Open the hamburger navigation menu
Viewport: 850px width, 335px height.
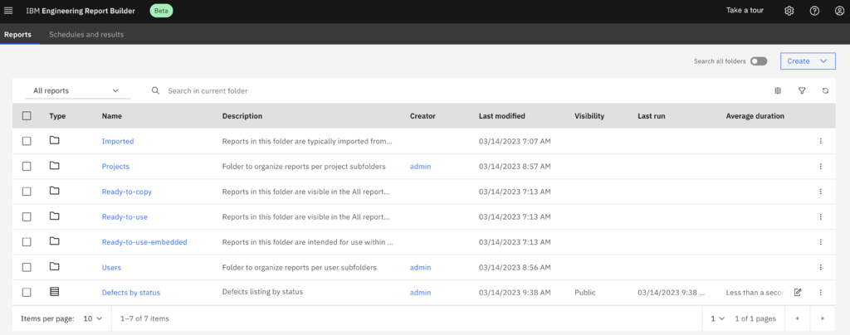[x=9, y=11]
